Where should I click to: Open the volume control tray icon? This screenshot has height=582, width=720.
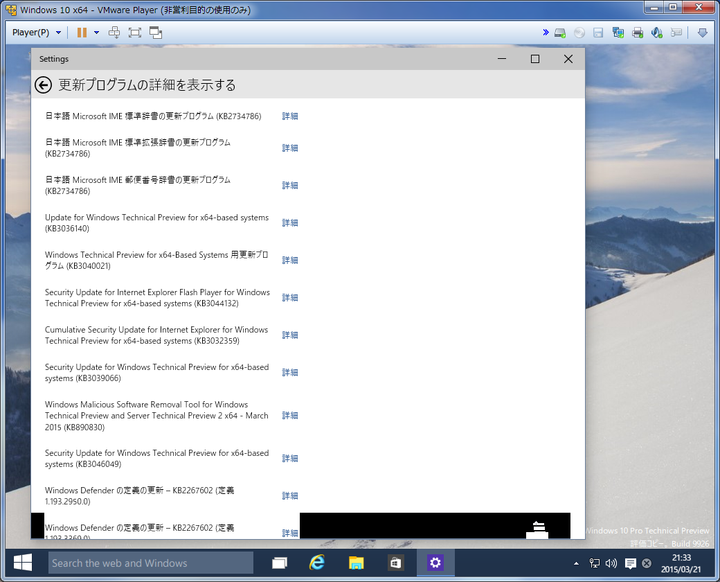pyautogui.click(x=611, y=563)
